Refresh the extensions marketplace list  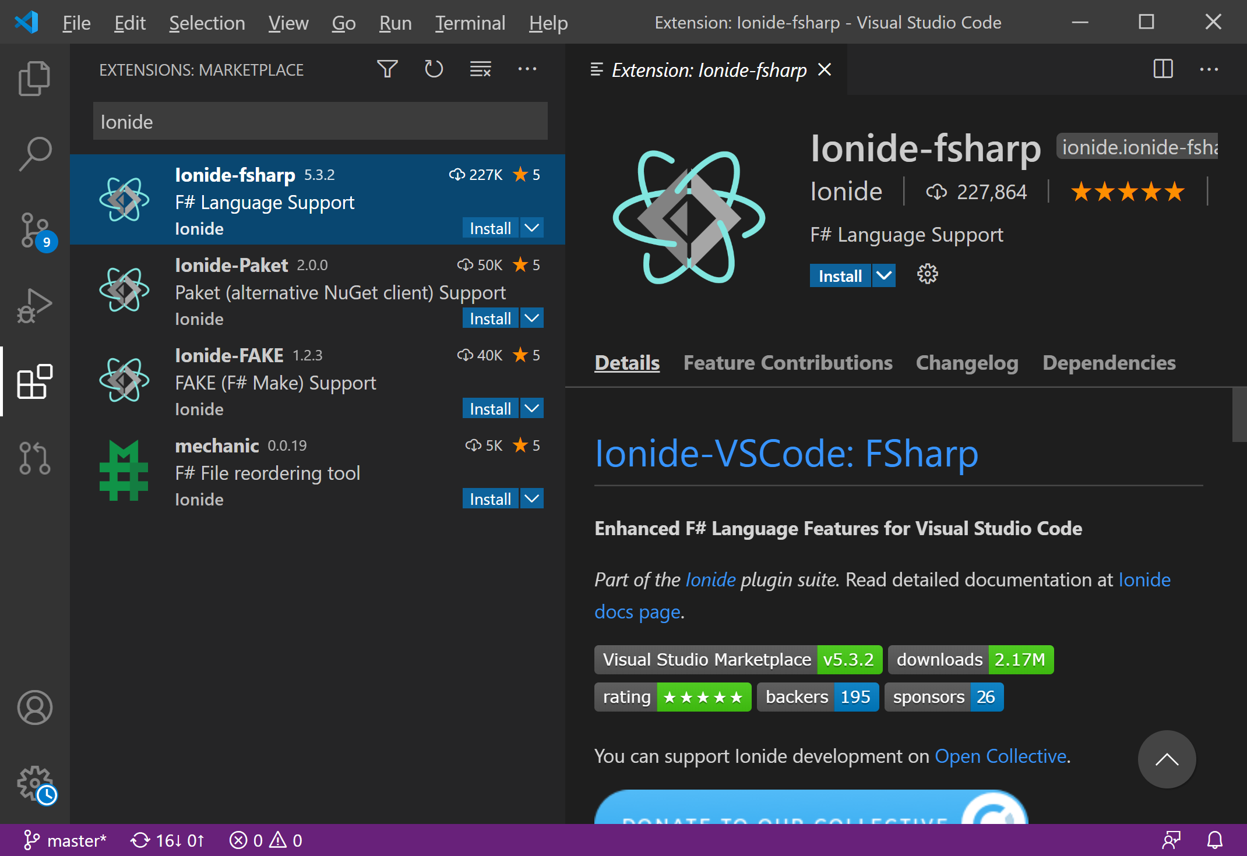(434, 69)
